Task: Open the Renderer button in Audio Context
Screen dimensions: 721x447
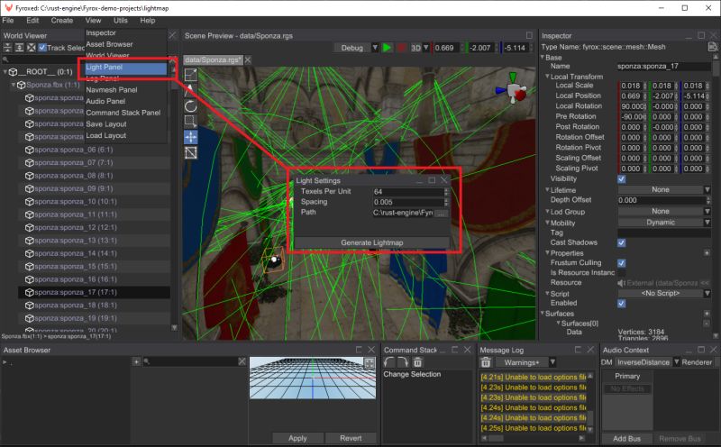Action: 697,362
